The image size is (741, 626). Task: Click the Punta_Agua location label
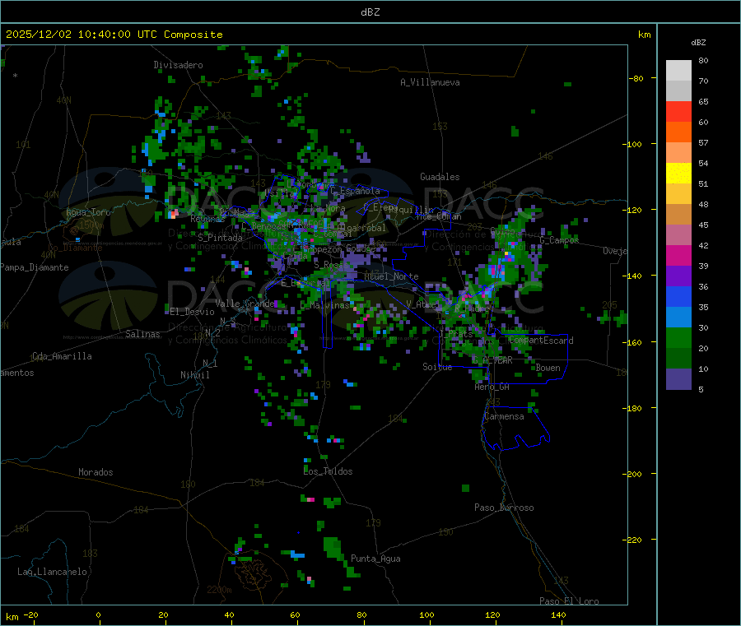point(375,559)
